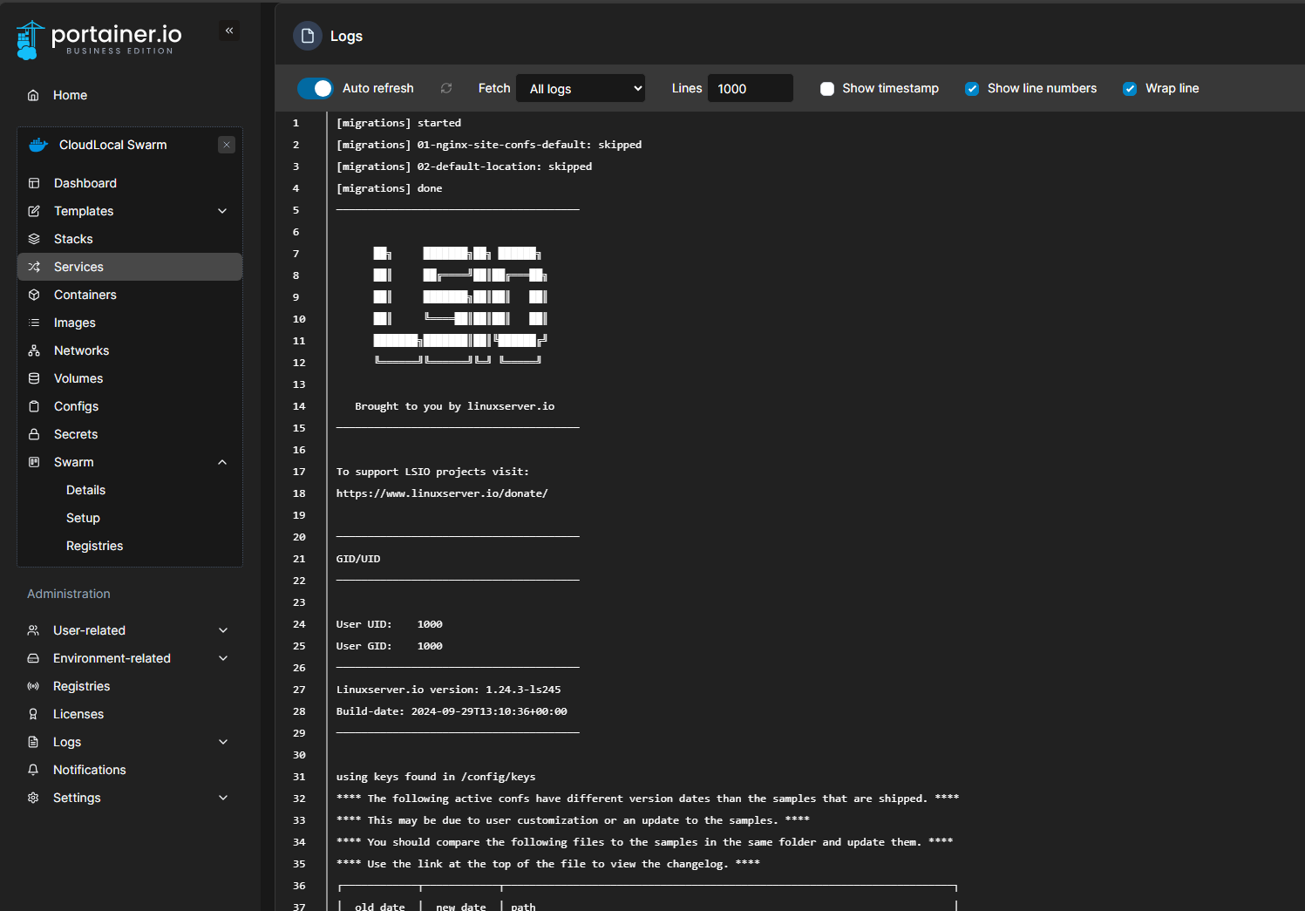Toggle the Auto refresh switch
Screen dimensions: 1305x911
coord(315,88)
